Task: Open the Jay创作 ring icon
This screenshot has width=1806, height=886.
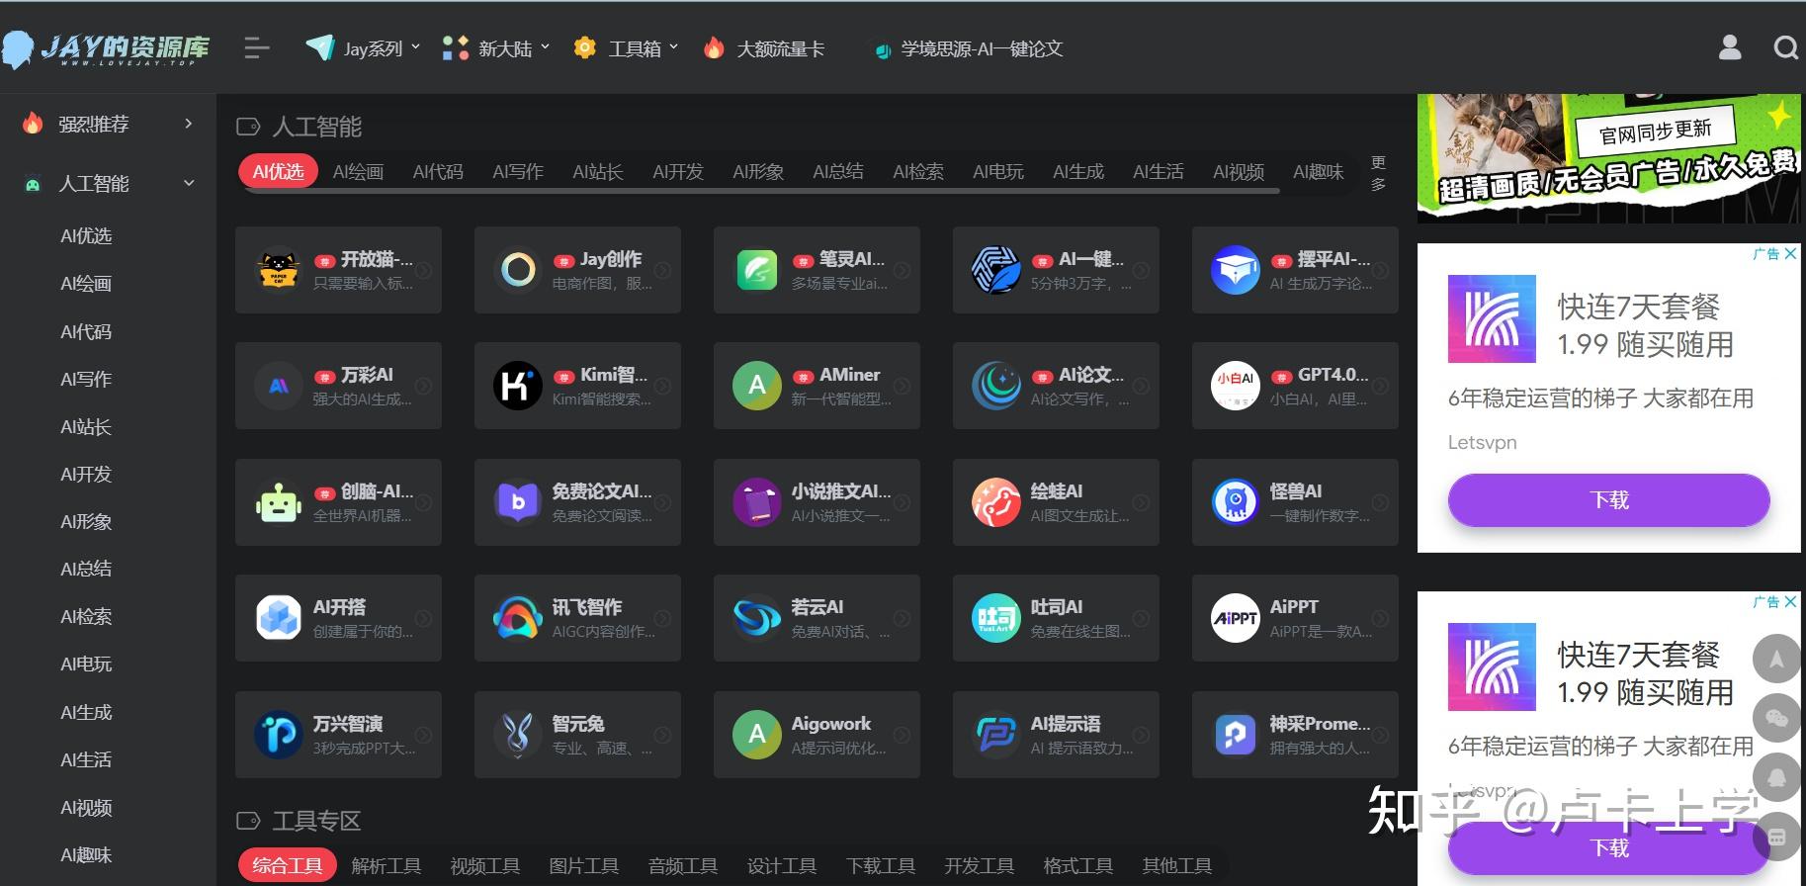Action: (518, 270)
